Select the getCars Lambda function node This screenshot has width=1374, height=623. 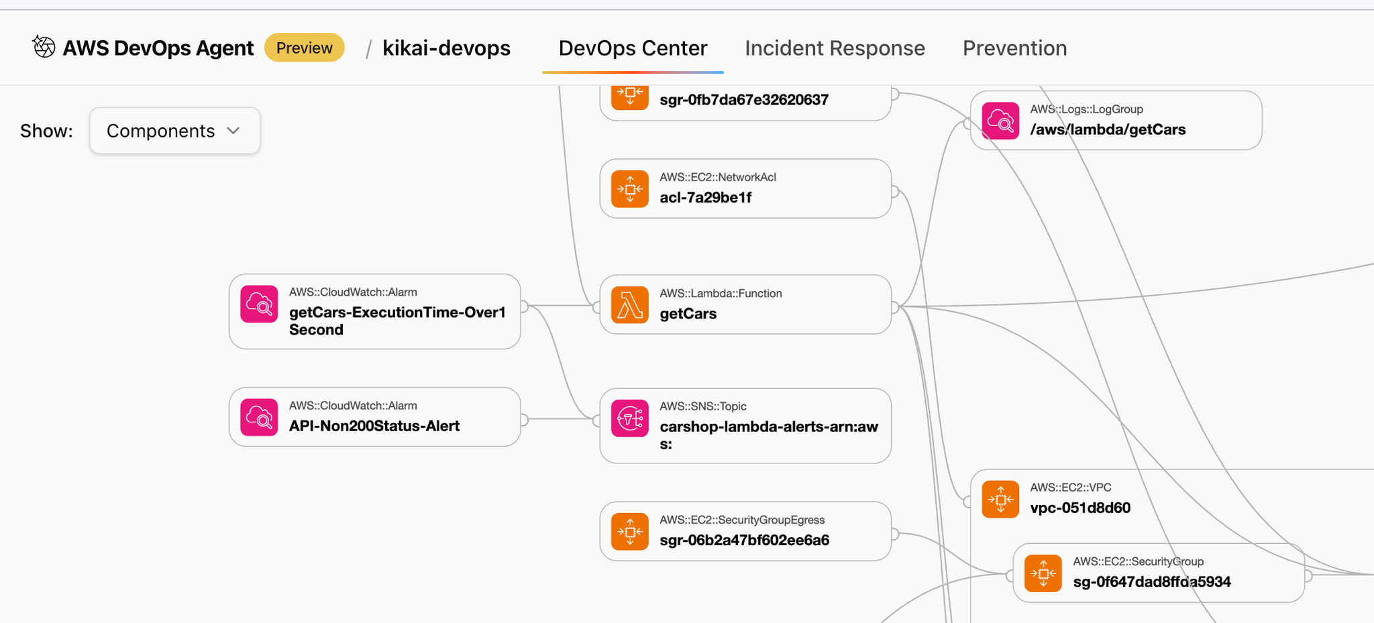click(745, 304)
